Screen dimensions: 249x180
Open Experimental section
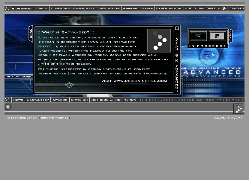point(169,8)
